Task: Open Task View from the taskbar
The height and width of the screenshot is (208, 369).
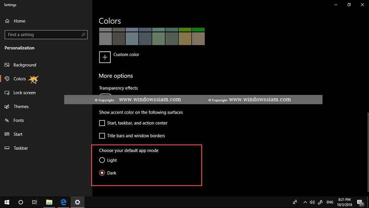Action: 35,202
